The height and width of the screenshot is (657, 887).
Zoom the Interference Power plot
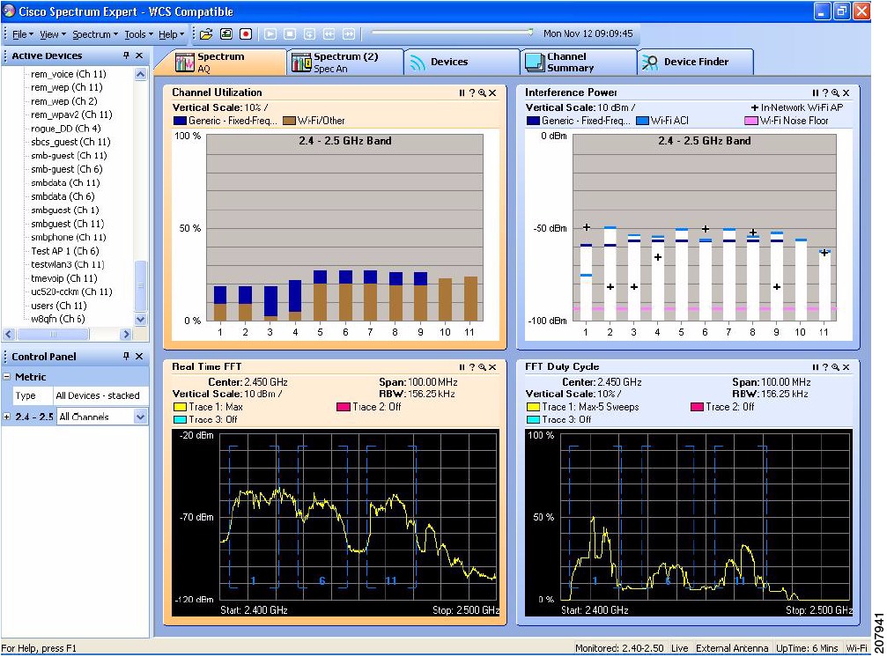tap(836, 92)
